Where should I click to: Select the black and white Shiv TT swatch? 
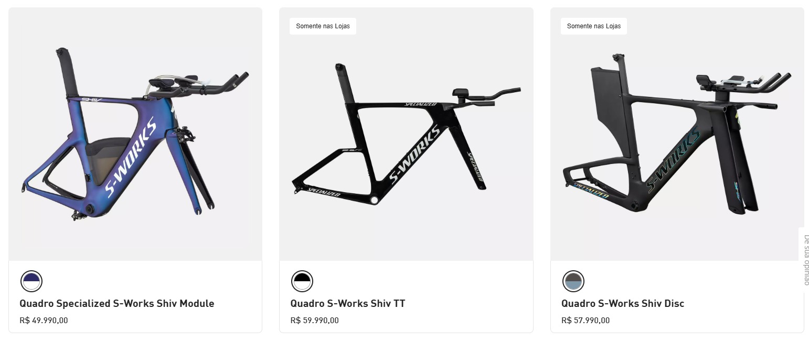click(x=302, y=281)
